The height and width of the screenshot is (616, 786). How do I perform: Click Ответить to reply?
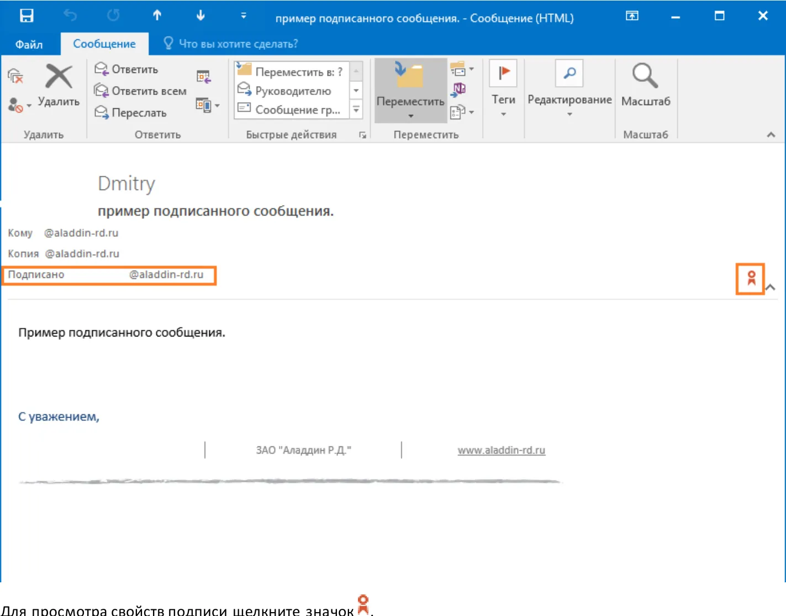[126, 69]
